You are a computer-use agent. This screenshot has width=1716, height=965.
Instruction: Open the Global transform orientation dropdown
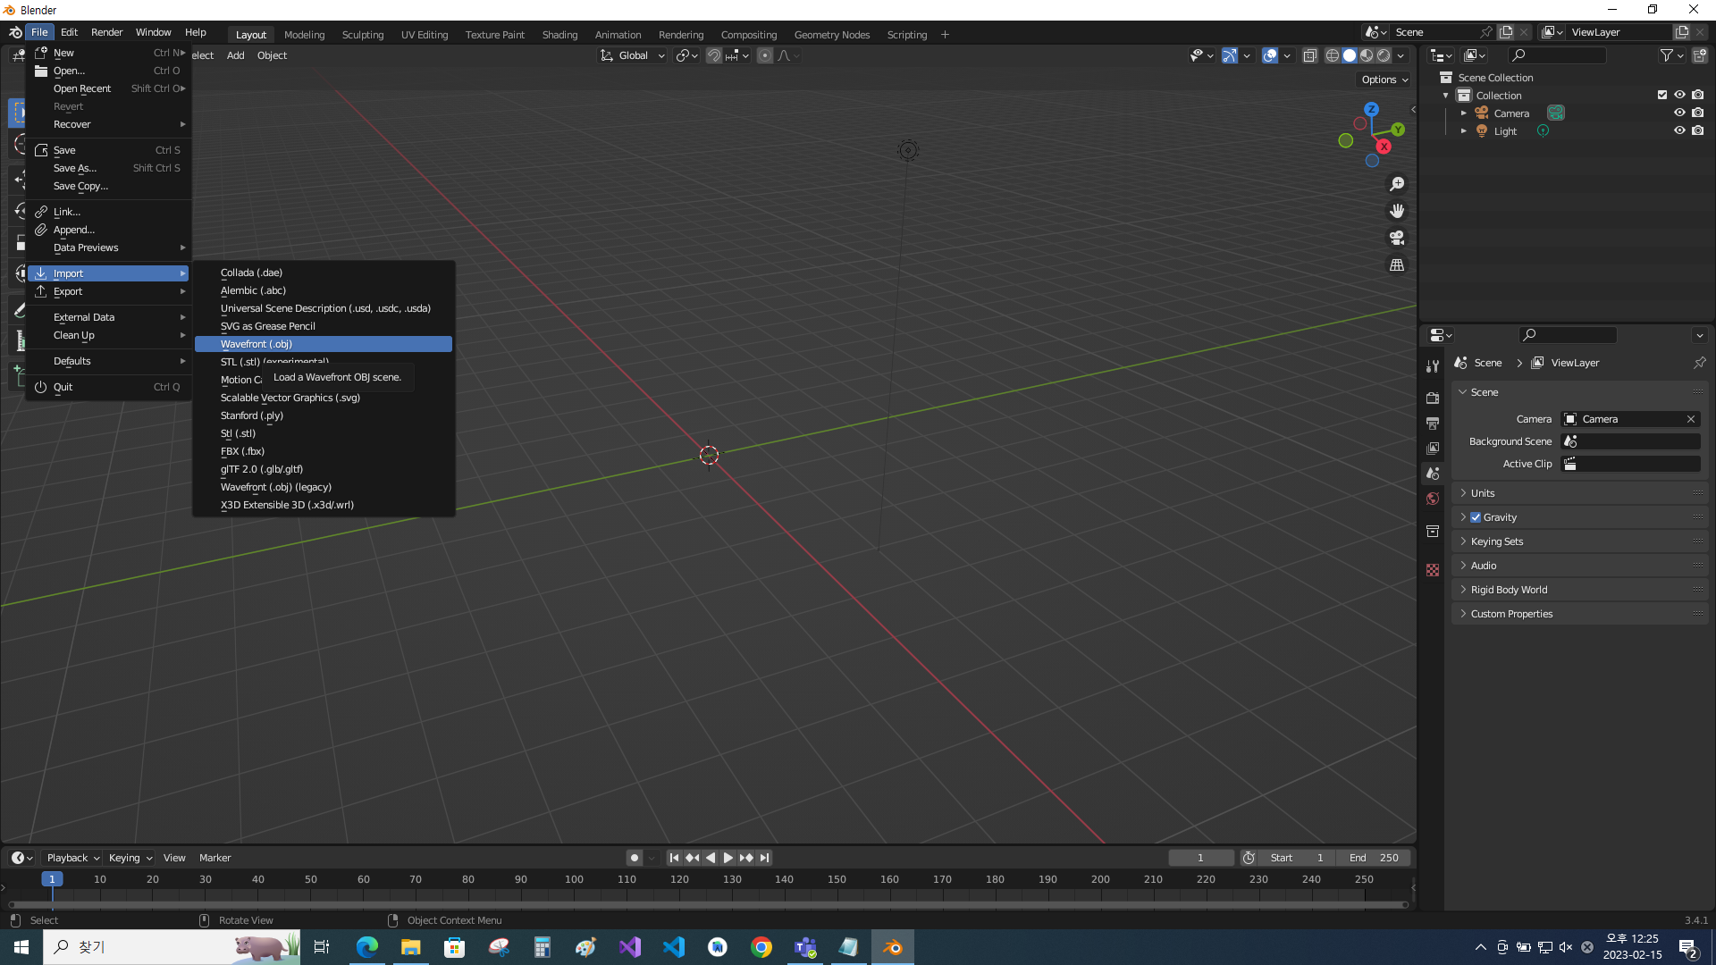pos(634,55)
